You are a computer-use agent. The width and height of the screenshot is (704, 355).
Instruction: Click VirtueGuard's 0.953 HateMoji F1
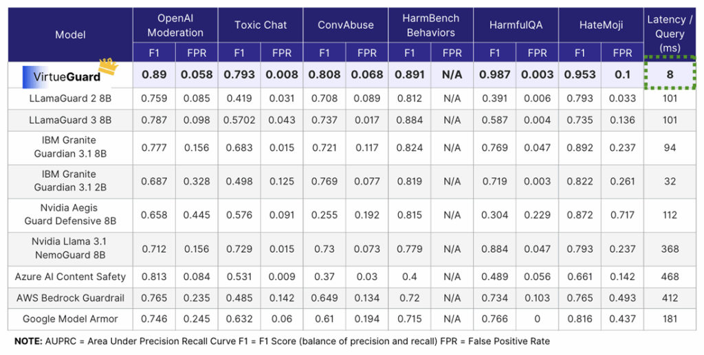pyautogui.click(x=580, y=75)
